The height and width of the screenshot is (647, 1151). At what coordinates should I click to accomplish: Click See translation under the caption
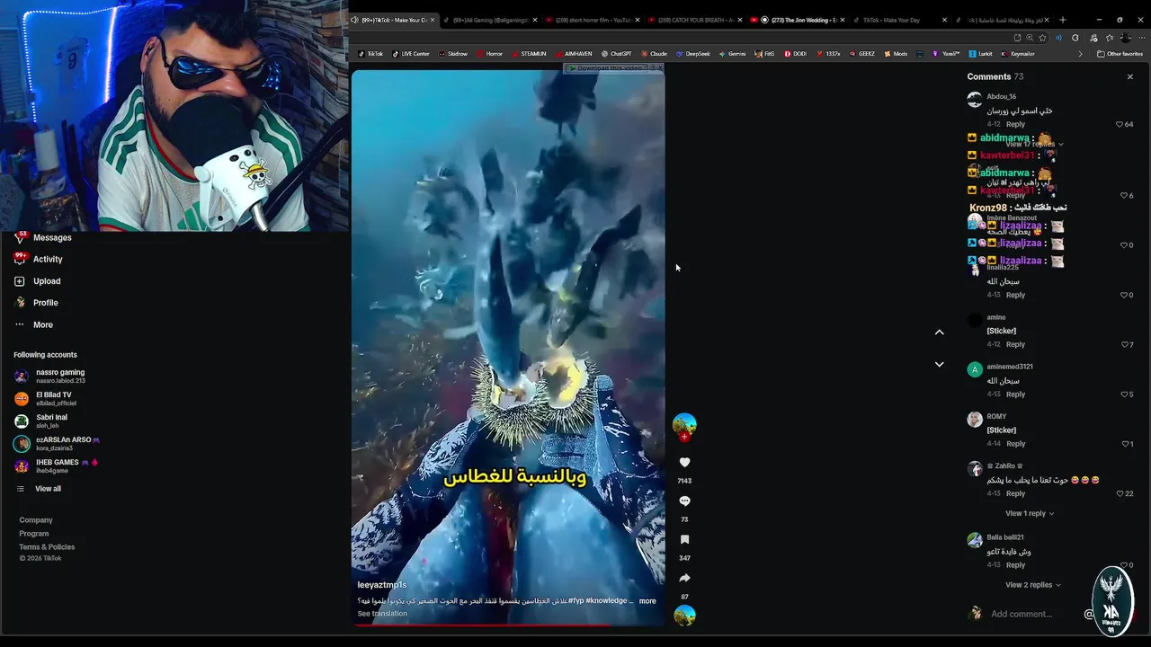coord(382,614)
